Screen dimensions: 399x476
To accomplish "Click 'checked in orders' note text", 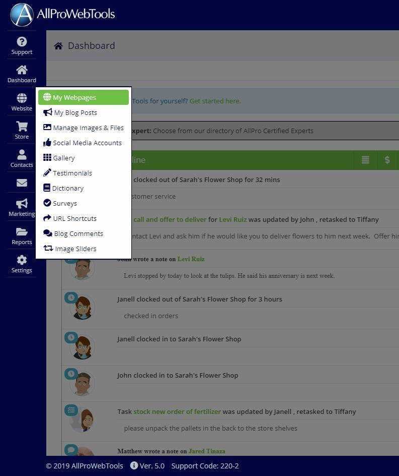I will 151,316.
